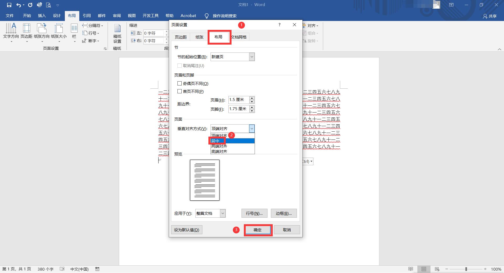Switch to Print Layout view icon
This screenshot has height=273, width=504.
tap(424, 269)
